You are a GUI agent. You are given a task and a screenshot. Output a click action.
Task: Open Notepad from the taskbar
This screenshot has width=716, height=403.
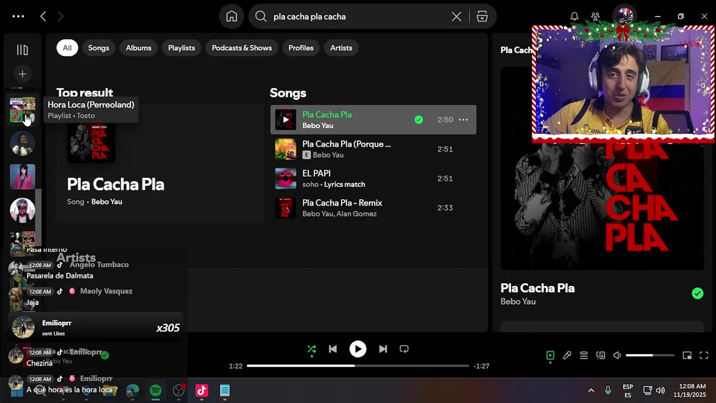pos(224,391)
